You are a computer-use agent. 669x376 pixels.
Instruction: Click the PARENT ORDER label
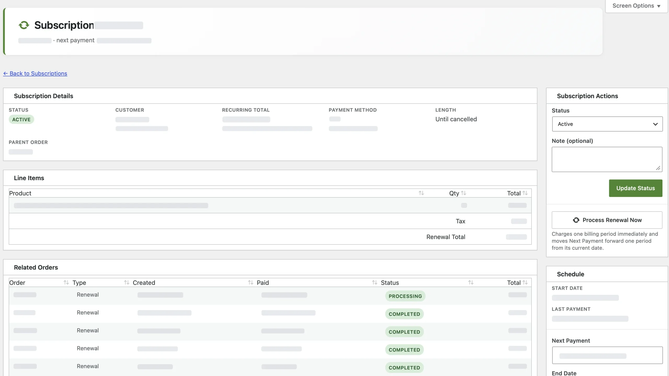(x=28, y=142)
